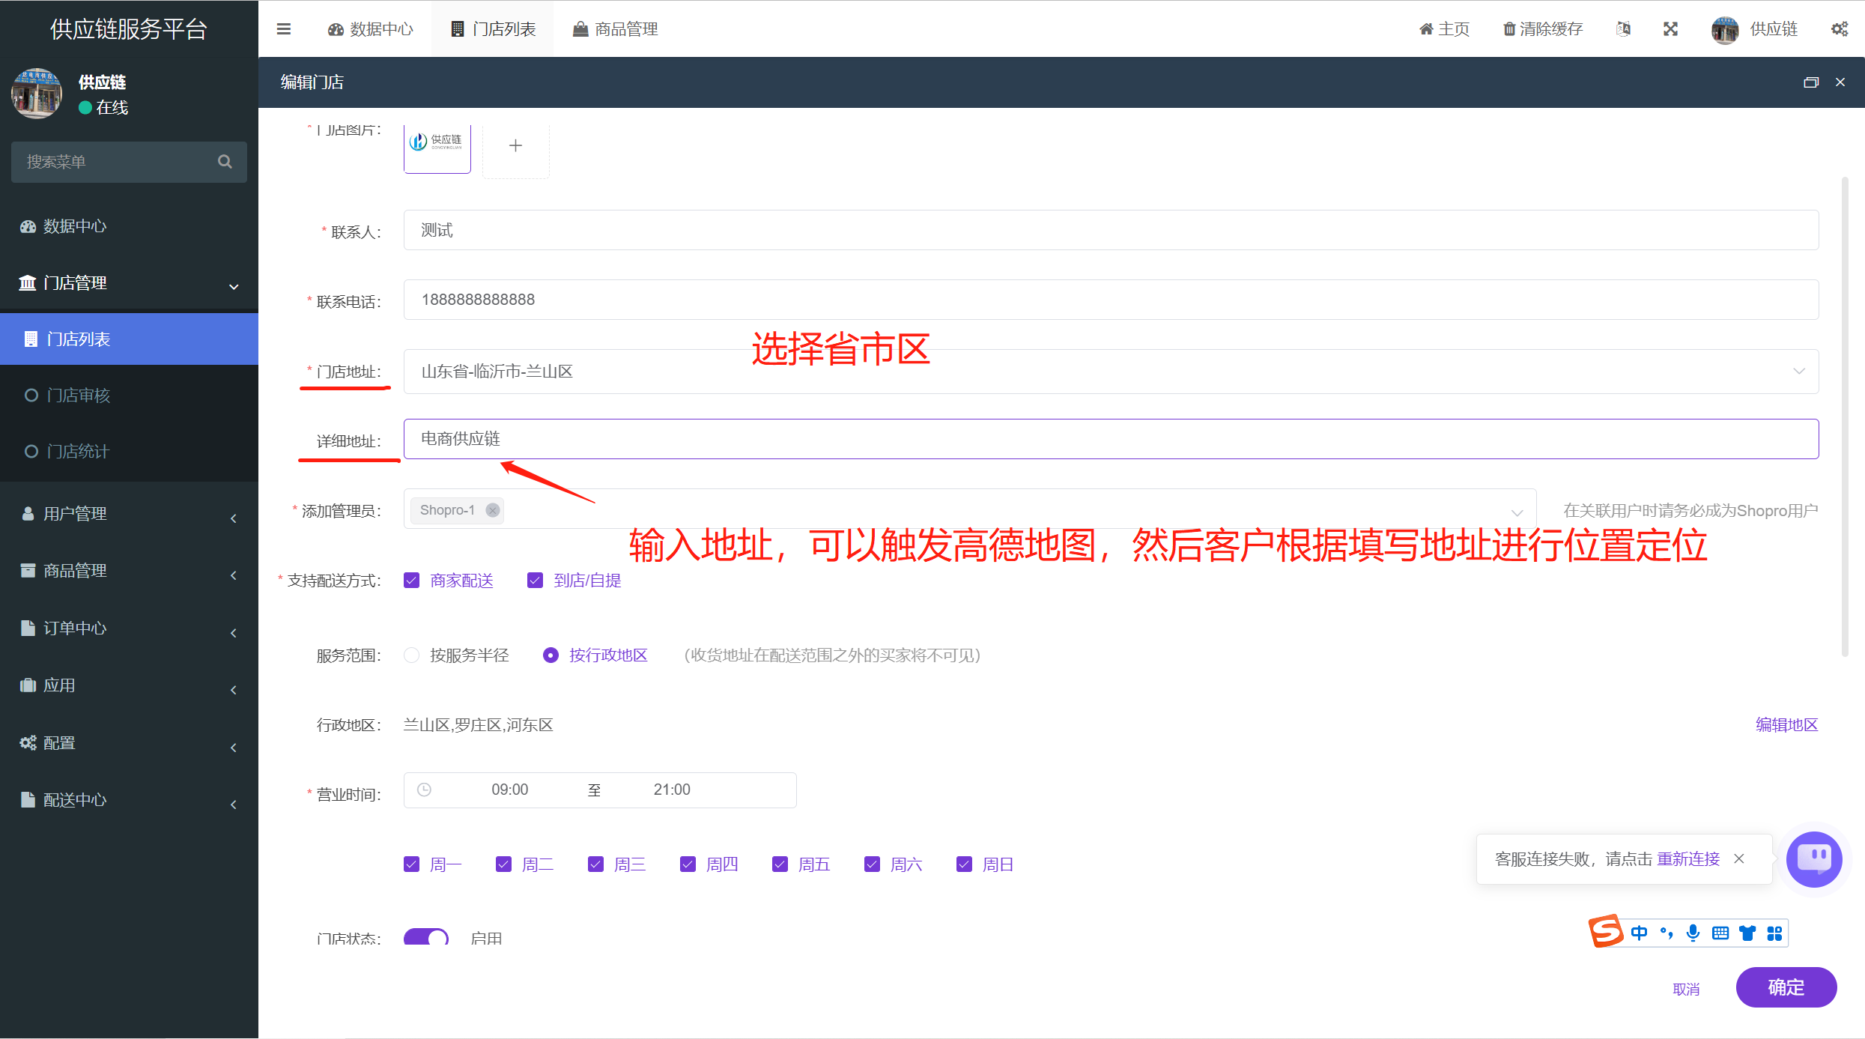The height and width of the screenshot is (1039, 1865).
Task: Open the Sogou skin shirt icon
Action: point(1747,933)
